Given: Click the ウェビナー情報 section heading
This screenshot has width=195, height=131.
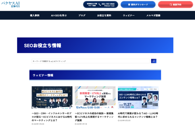Looking at the screenshot, I should coord(43,75).
